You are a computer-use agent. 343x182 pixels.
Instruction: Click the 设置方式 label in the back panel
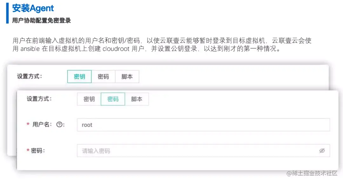(x=30, y=76)
